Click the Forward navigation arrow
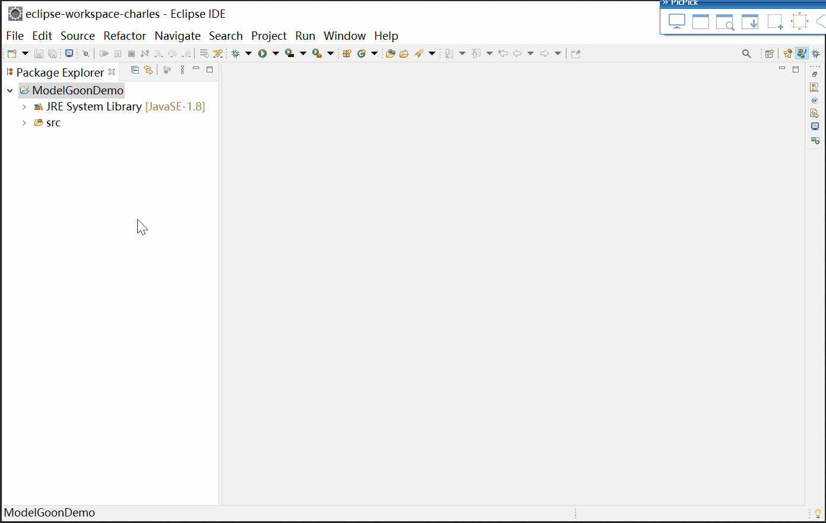 [545, 53]
